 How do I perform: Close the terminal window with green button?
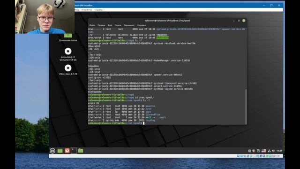click(244, 21)
